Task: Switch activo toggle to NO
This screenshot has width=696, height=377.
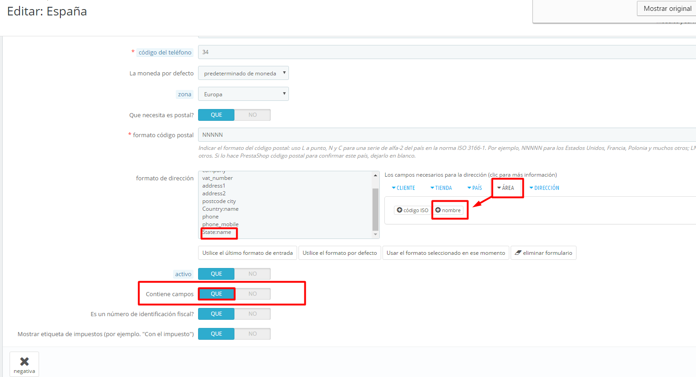Action: click(x=253, y=274)
